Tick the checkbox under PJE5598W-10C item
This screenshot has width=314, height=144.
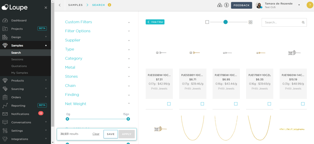coord(169,104)
